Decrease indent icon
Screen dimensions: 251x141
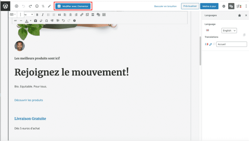pos(52,21)
